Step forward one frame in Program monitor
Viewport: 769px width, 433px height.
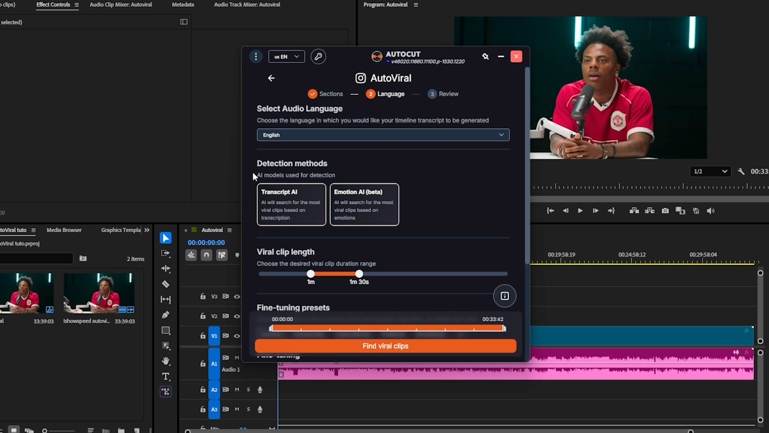[x=596, y=211]
